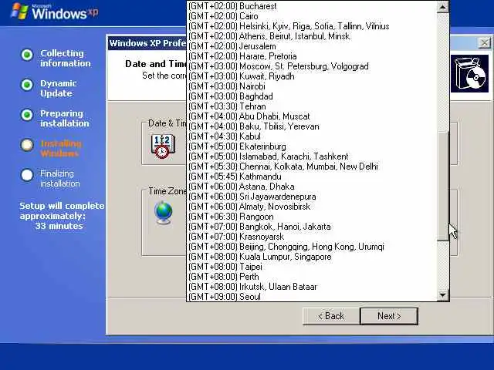The height and width of the screenshot is (370, 494).
Task: Choose Chennai, Kolkata, Mumbai, New Delhi
Action: [312, 166]
